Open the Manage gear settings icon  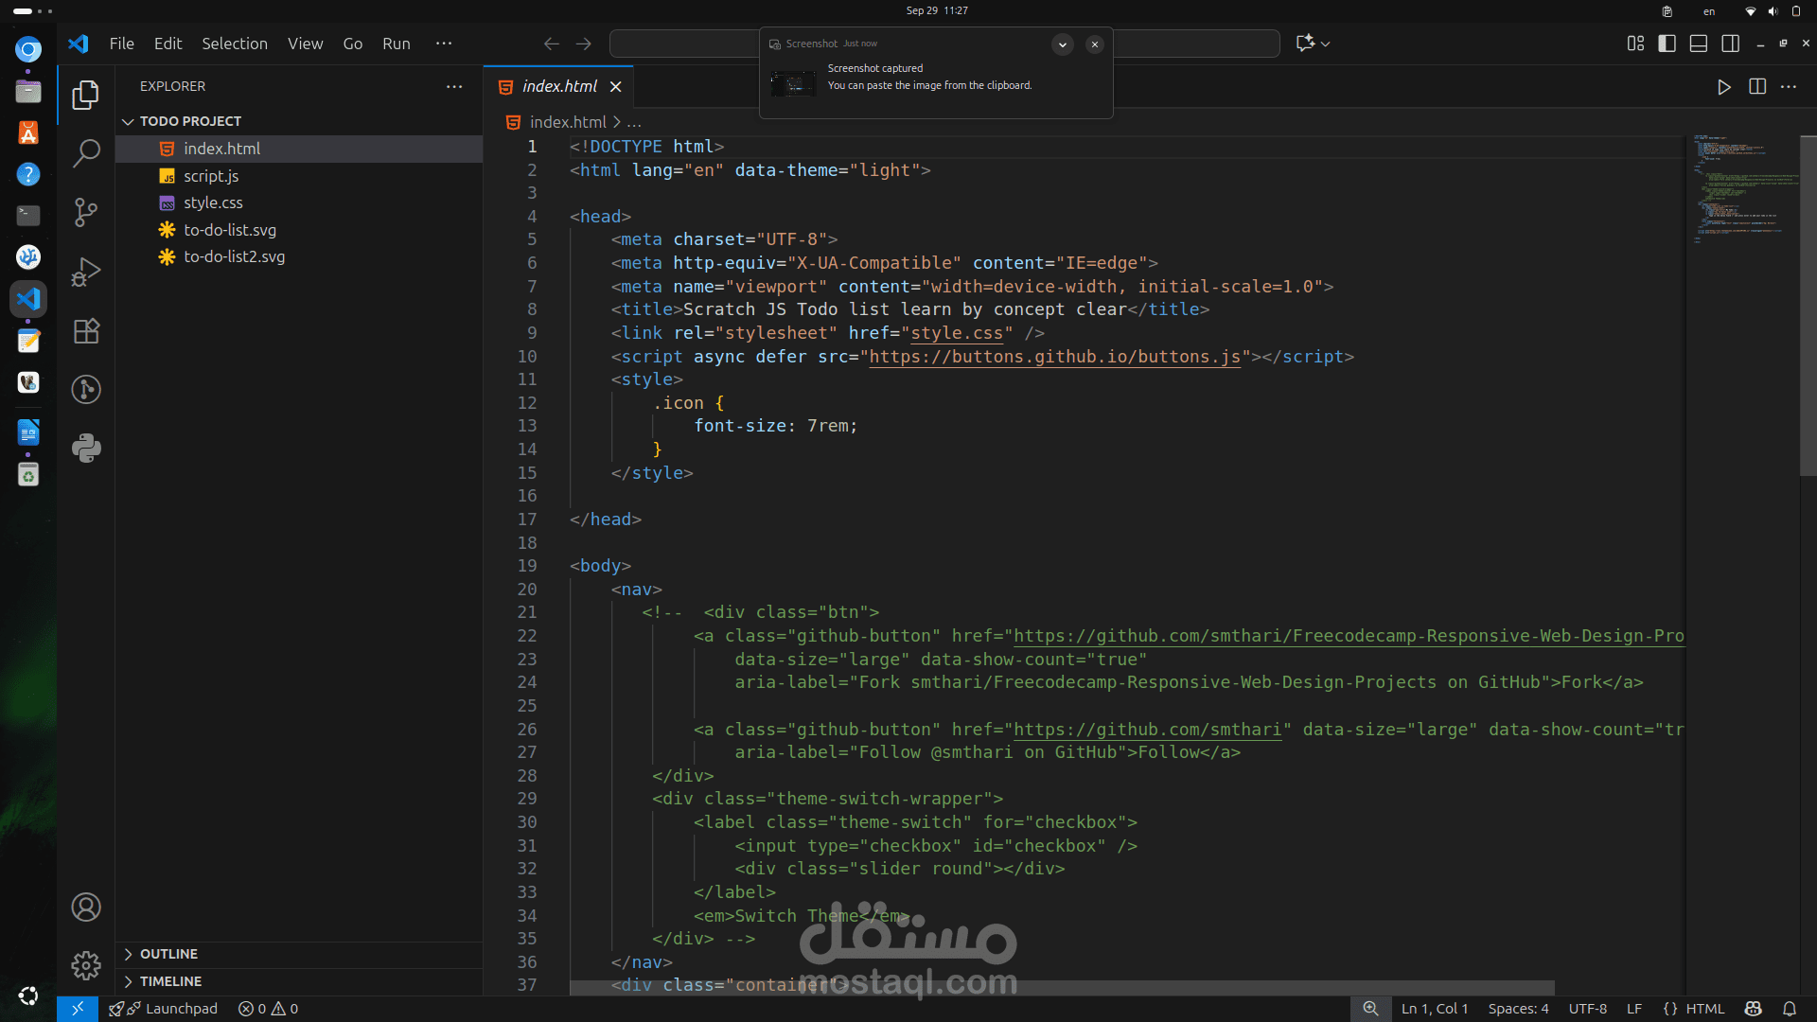coord(86,965)
